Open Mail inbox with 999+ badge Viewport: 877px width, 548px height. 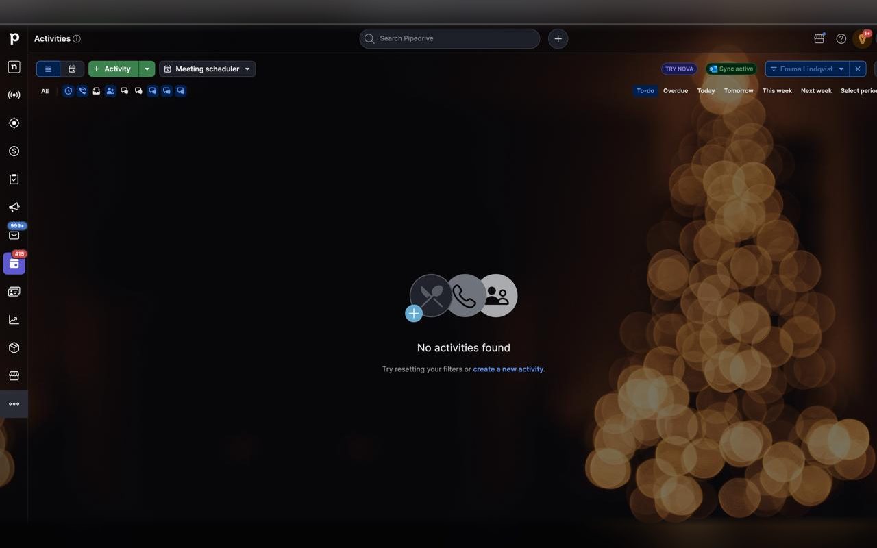(14, 235)
